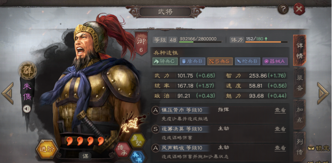This screenshot has height=163, width=332.
Task: Go to the next general arrow
Action: click(323, 93)
